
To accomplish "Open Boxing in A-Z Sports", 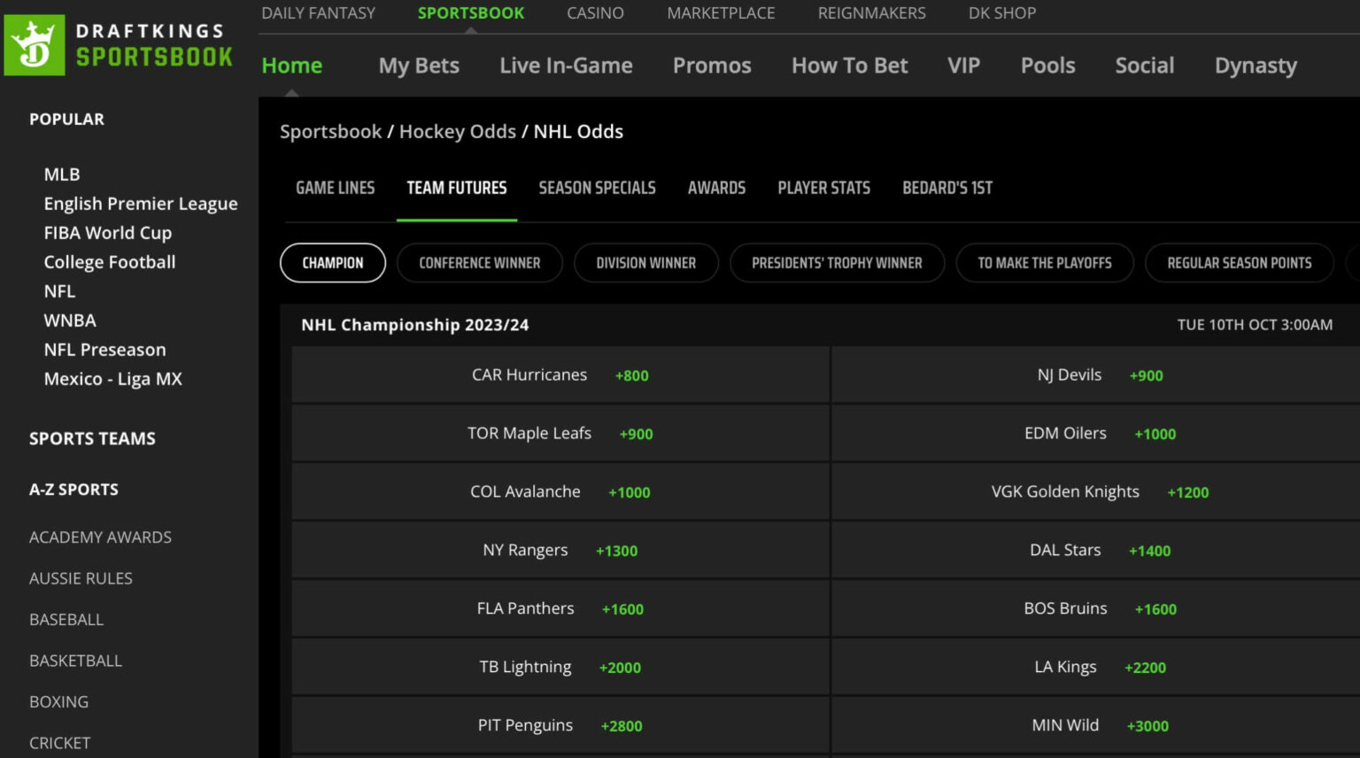I will (x=58, y=701).
